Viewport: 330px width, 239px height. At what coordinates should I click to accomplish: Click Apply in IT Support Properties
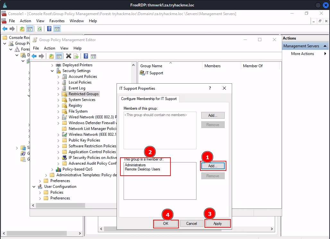(x=217, y=223)
